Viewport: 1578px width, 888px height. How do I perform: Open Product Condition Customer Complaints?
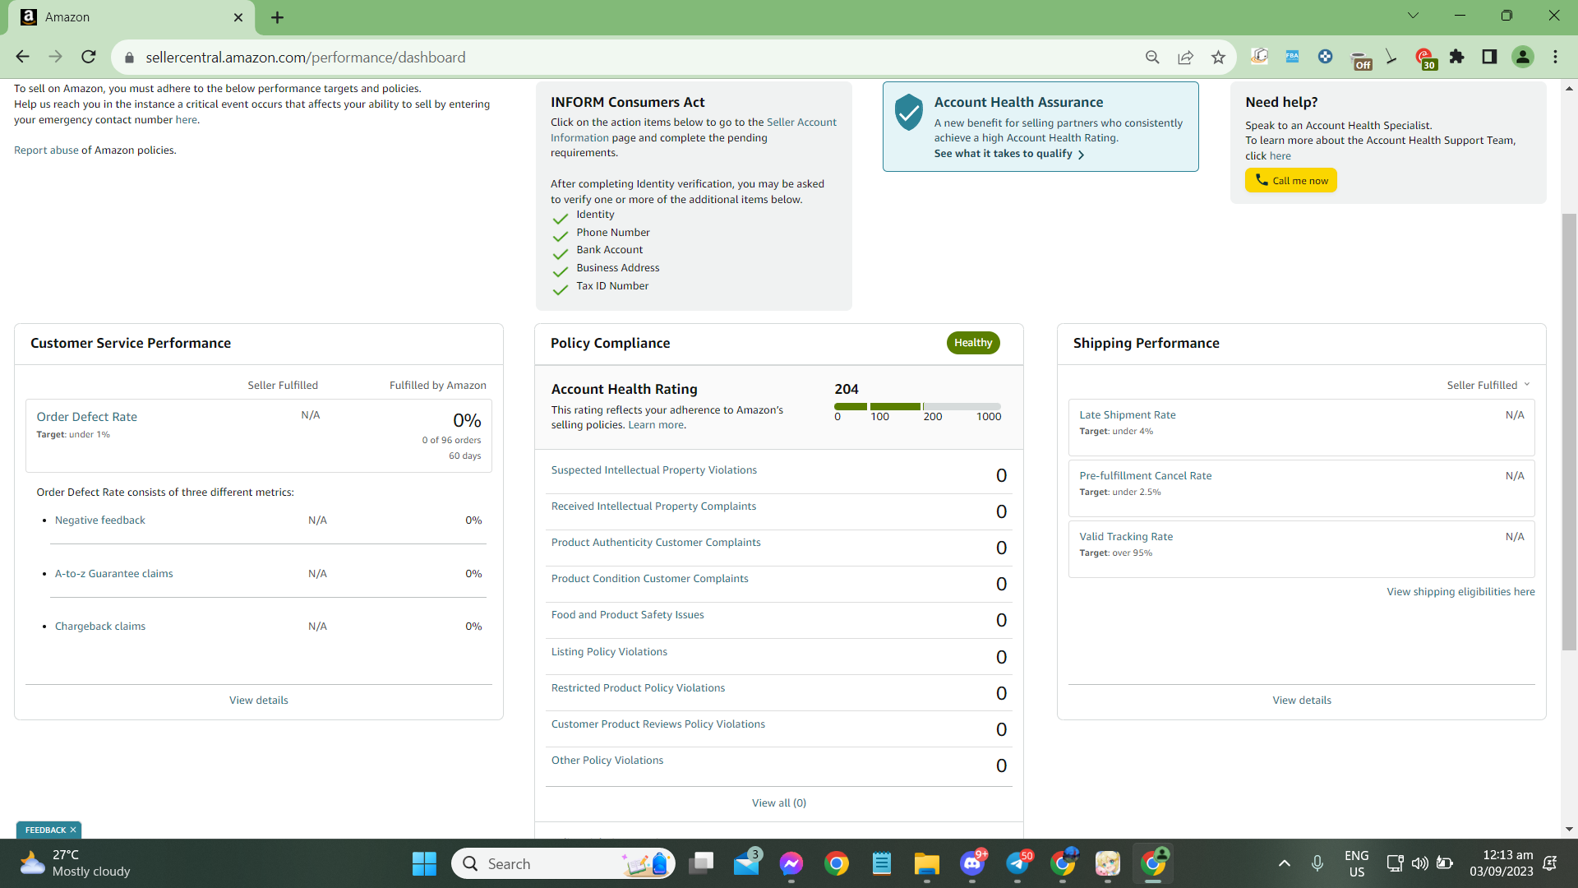point(649,579)
